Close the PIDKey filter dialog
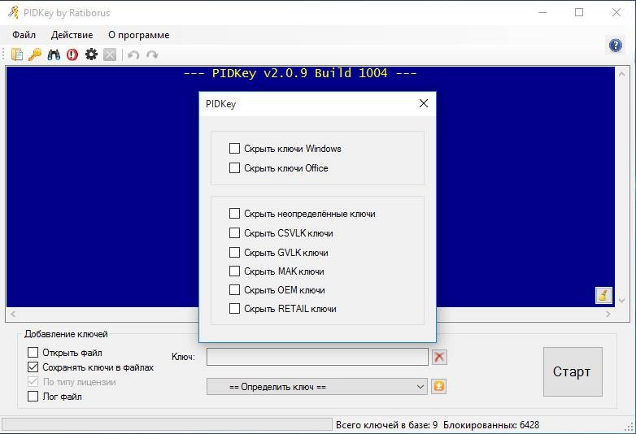This screenshot has height=434, width=636. [x=424, y=103]
